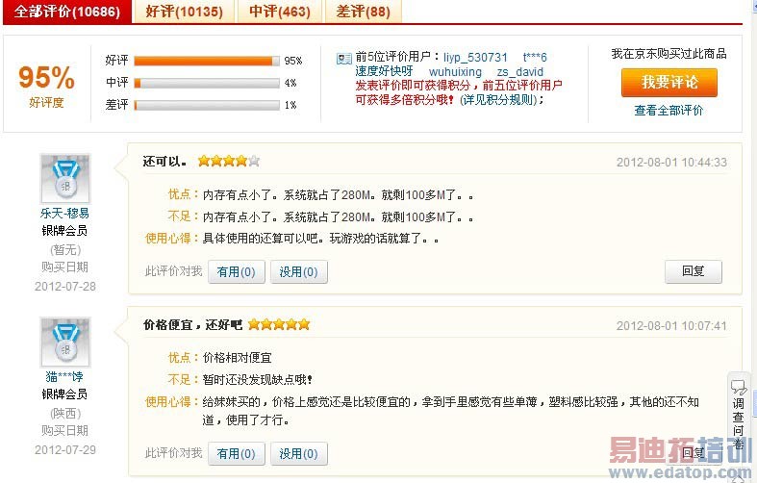Open the 速度好快呀 review link
Screen dimensions: 757x483
pyautogui.click(x=385, y=71)
